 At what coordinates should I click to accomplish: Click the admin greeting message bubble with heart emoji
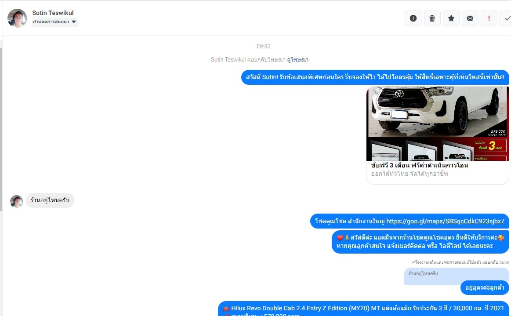click(420, 242)
